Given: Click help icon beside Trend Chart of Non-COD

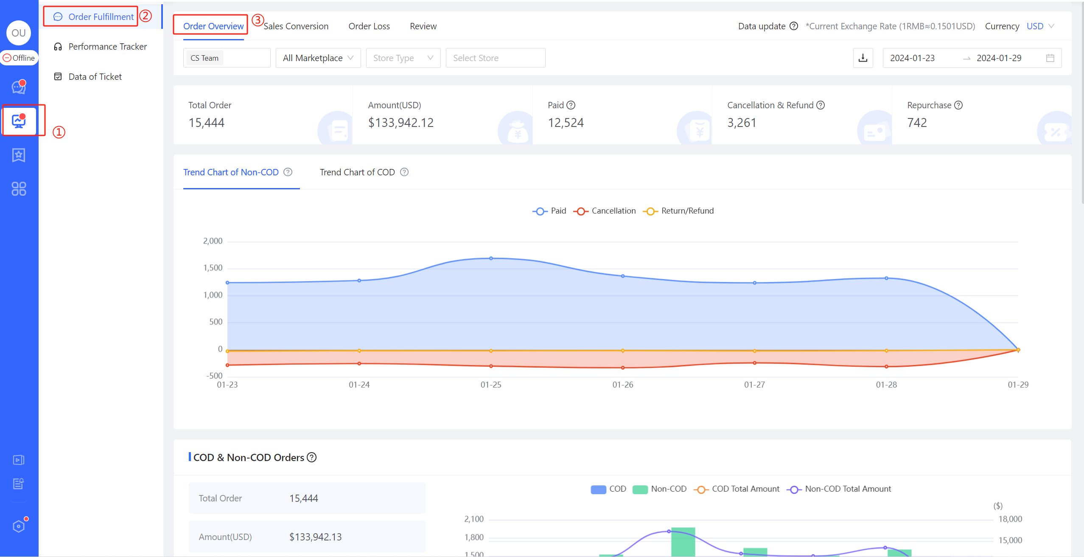Looking at the screenshot, I should pyautogui.click(x=288, y=172).
